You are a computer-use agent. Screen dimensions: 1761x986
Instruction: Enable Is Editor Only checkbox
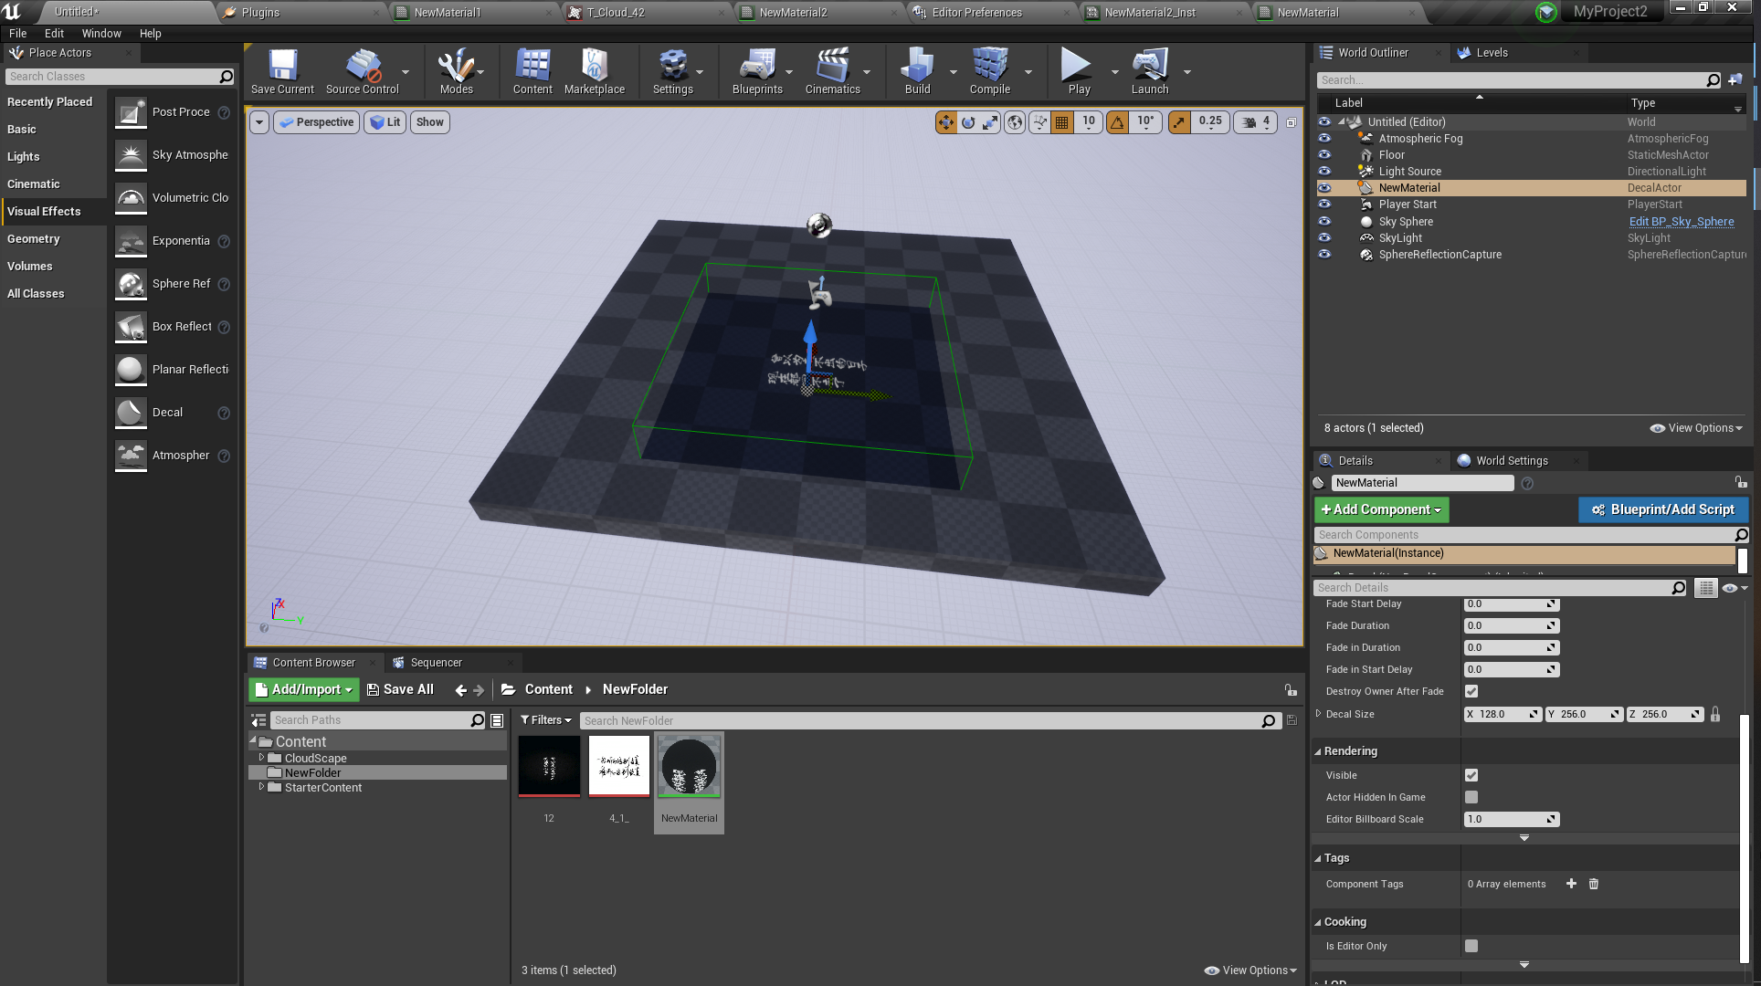pos(1471,946)
